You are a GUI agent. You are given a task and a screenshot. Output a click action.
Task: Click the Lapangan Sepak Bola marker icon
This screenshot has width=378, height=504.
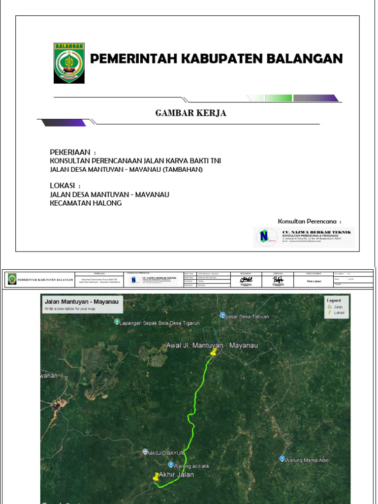(x=117, y=321)
